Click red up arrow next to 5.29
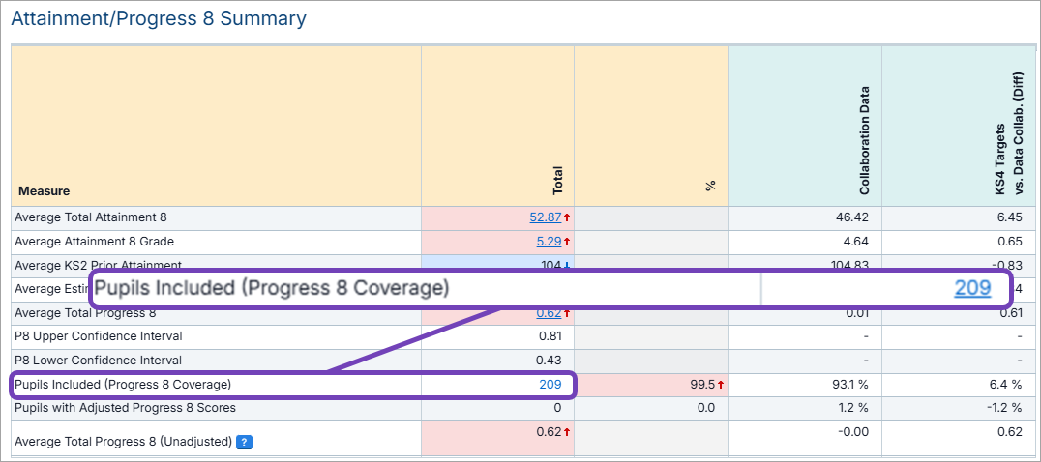 click(x=567, y=242)
